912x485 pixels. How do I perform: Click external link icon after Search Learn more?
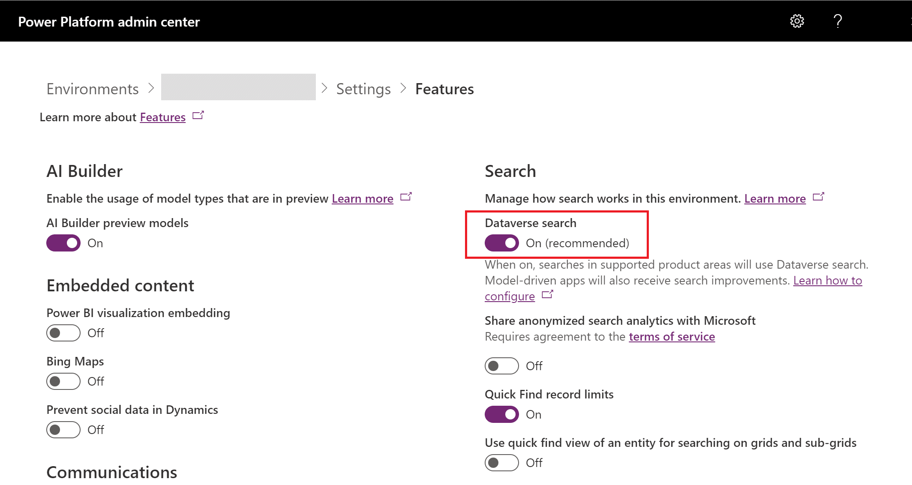[818, 197]
